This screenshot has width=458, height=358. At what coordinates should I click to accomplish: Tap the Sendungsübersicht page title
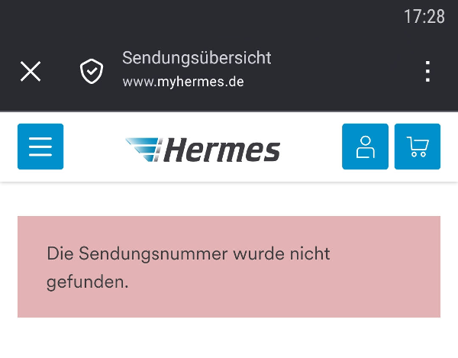point(197,58)
